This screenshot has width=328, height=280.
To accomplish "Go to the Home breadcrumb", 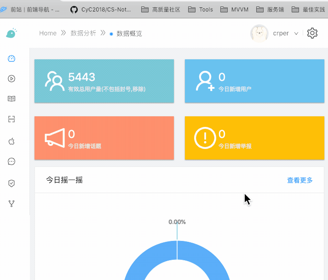I will [48, 33].
